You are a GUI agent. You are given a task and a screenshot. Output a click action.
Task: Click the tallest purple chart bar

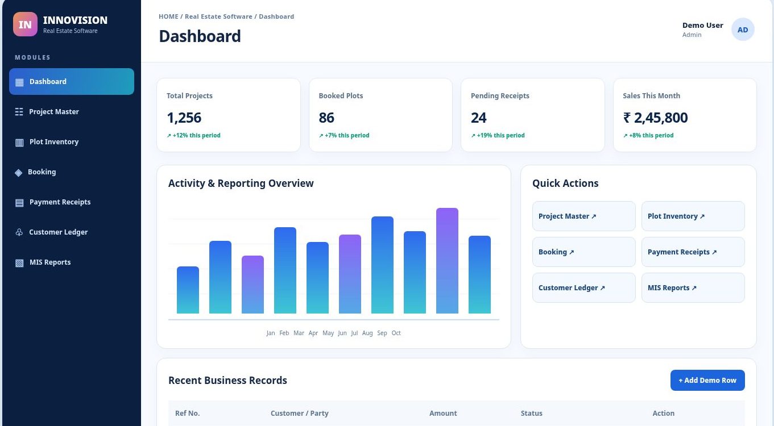pyautogui.click(x=447, y=261)
